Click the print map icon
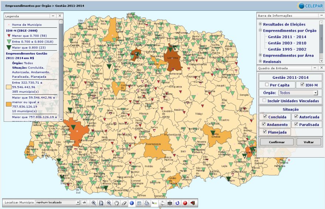 (147, 203)
